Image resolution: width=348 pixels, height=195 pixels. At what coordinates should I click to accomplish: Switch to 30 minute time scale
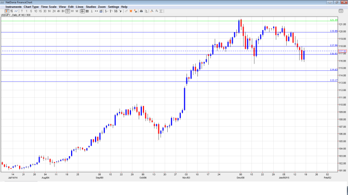click(45, 11)
